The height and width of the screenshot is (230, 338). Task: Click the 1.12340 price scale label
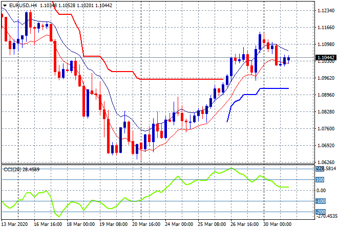click(326, 11)
